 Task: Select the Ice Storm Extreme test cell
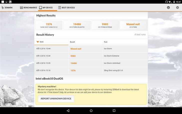[111, 56]
